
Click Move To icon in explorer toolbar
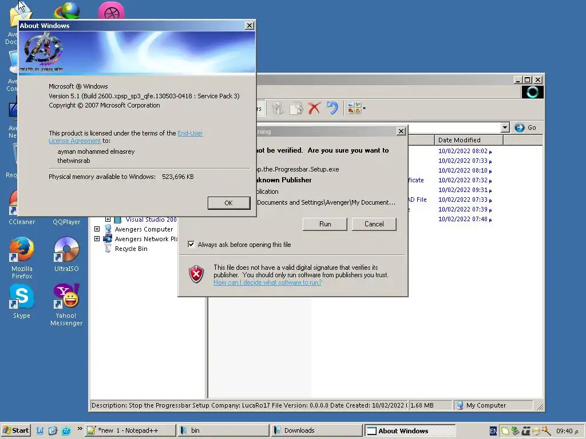click(278, 108)
